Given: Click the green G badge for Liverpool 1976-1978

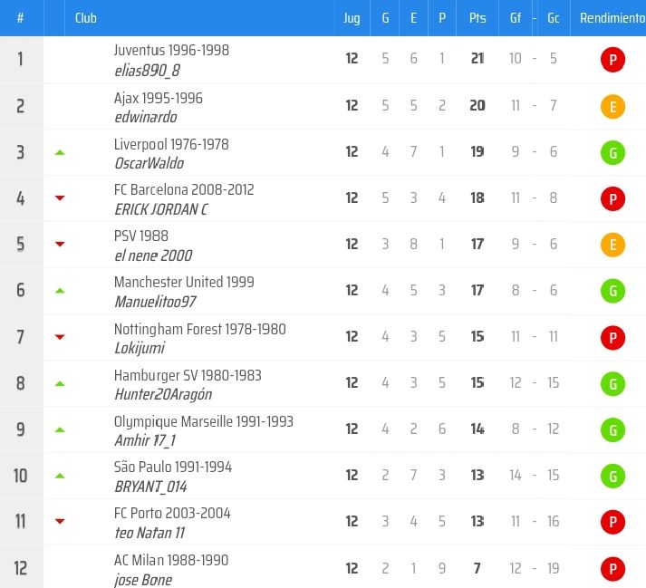Looking at the screenshot, I should [613, 153].
